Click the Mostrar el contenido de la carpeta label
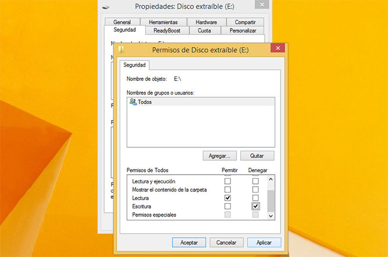This screenshot has height=257, width=388. (170, 190)
